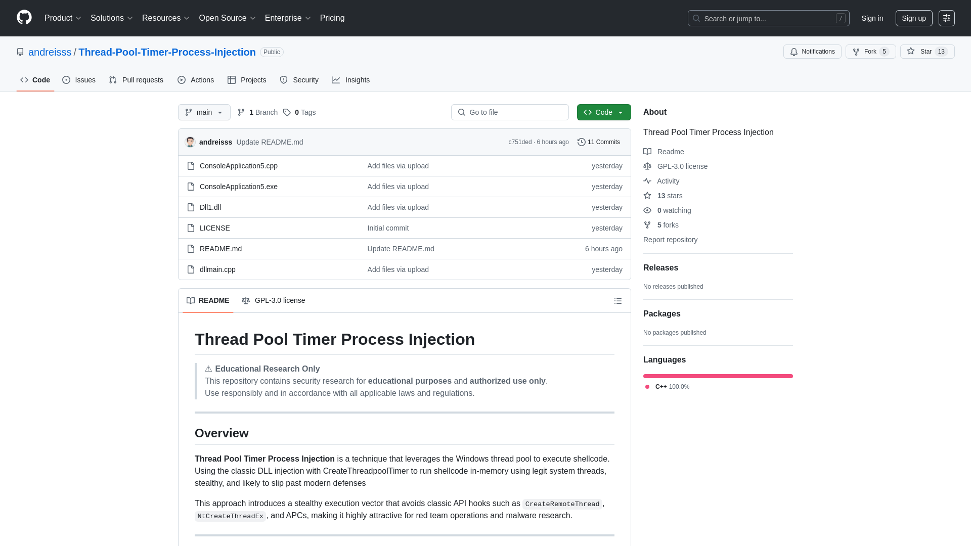Screen dimensions: 971x546
Task: Open ConsoleApplication5.exe file
Action: [x=239, y=187]
